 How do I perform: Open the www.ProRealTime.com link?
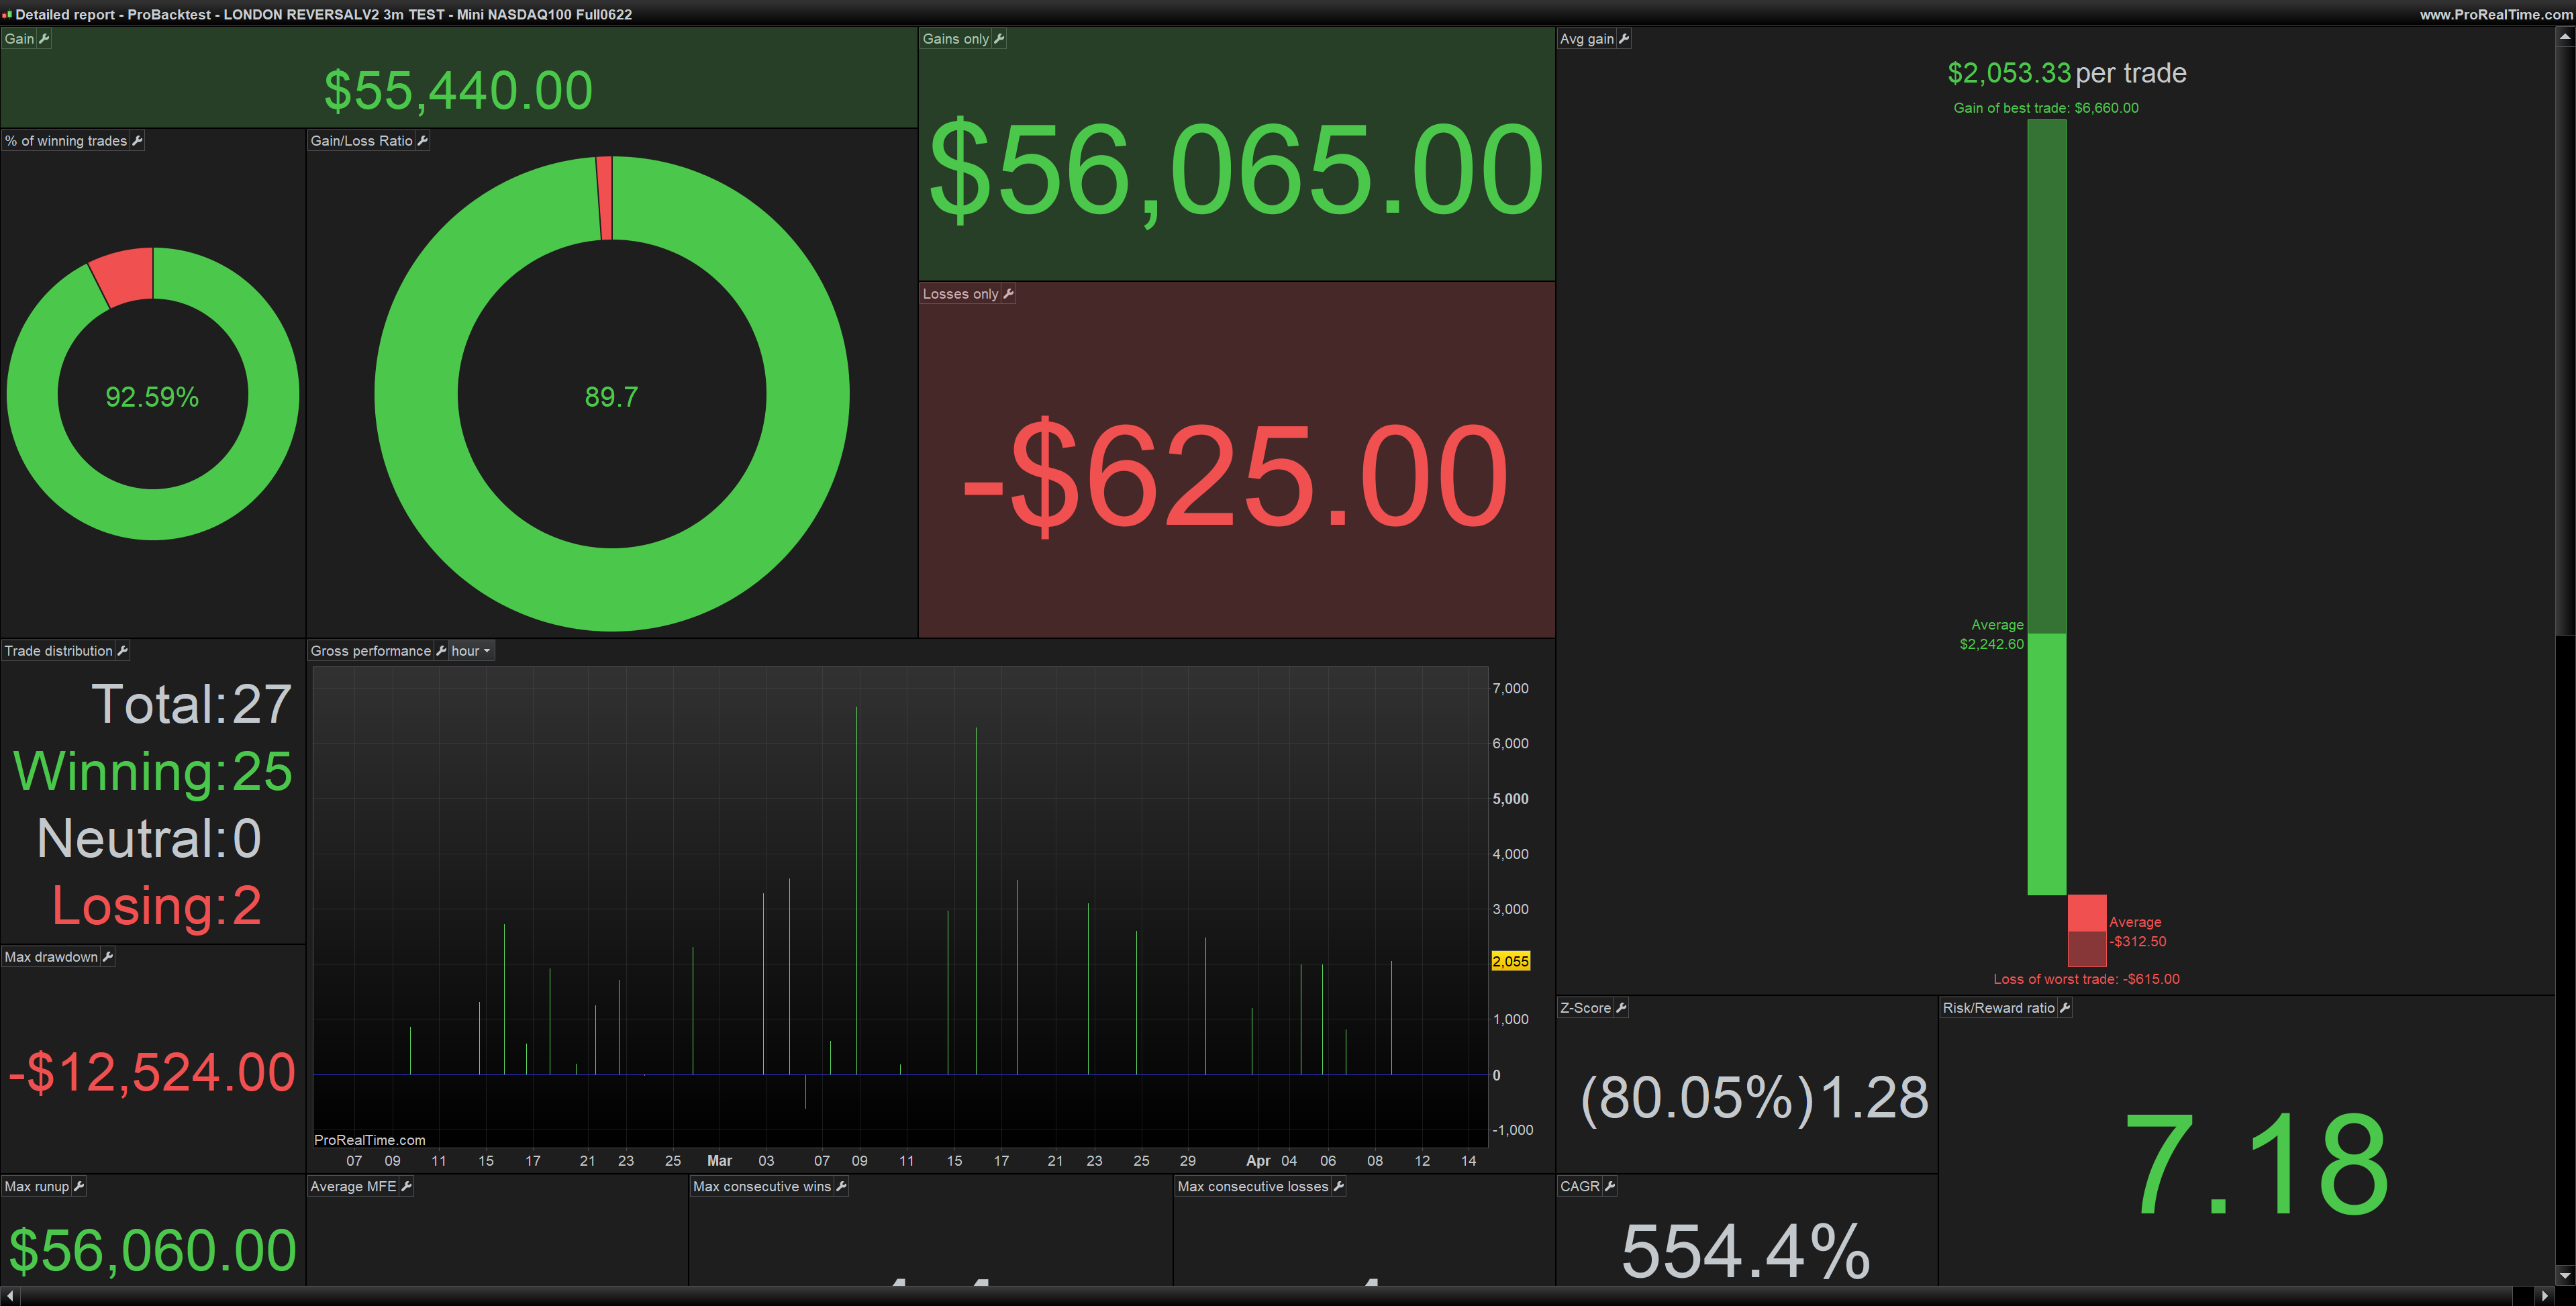pyautogui.click(x=2495, y=14)
